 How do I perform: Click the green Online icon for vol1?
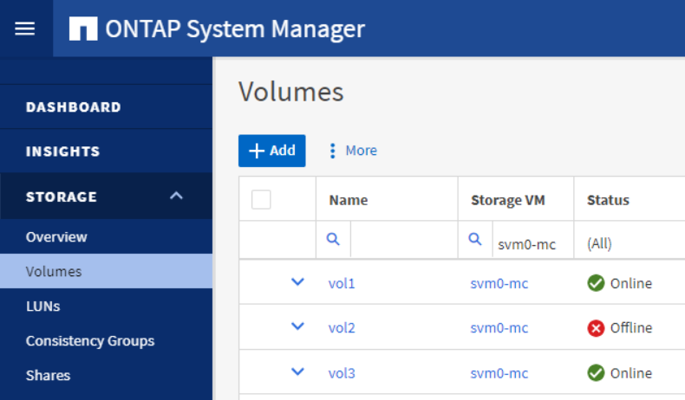[596, 283]
